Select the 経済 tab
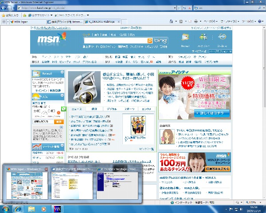This screenshot has width=266, height=213. tap(94, 109)
